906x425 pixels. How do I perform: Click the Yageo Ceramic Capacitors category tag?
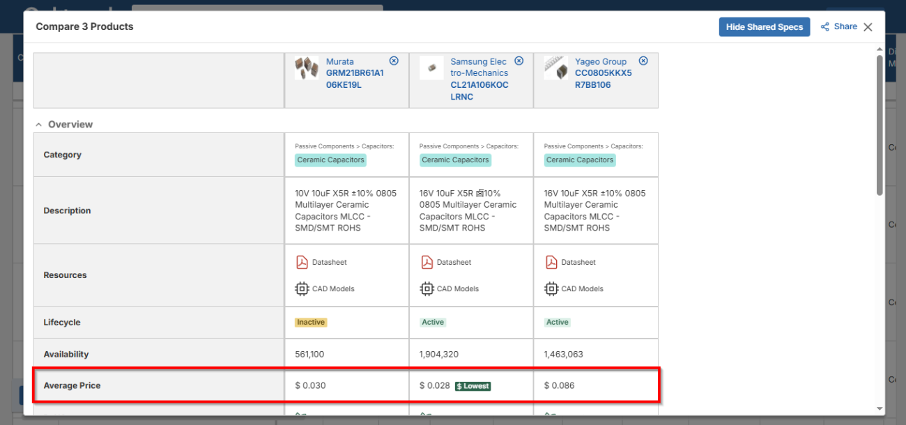click(580, 160)
